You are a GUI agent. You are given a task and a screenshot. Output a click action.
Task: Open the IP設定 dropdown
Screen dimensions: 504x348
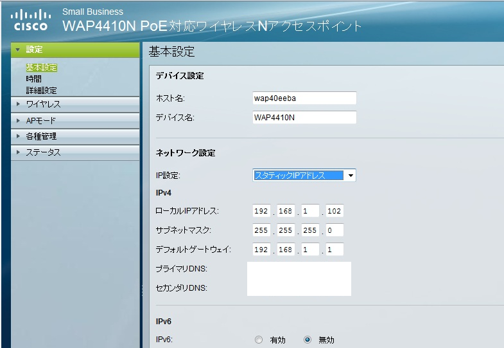click(x=304, y=176)
